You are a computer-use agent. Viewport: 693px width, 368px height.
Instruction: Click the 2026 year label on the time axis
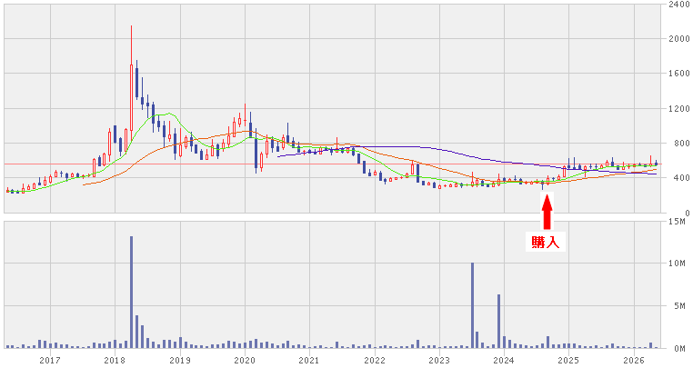(634, 361)
